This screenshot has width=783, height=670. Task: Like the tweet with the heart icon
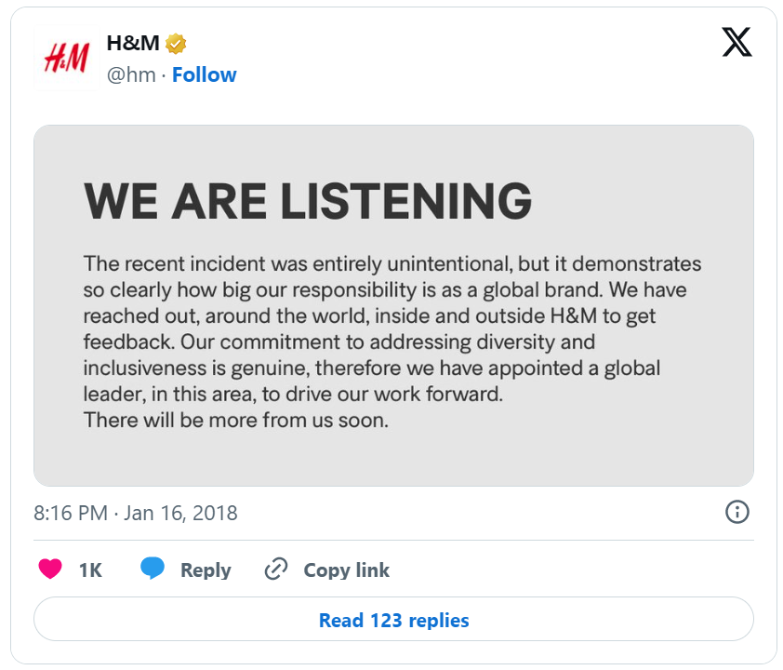[x=50, y=569]
